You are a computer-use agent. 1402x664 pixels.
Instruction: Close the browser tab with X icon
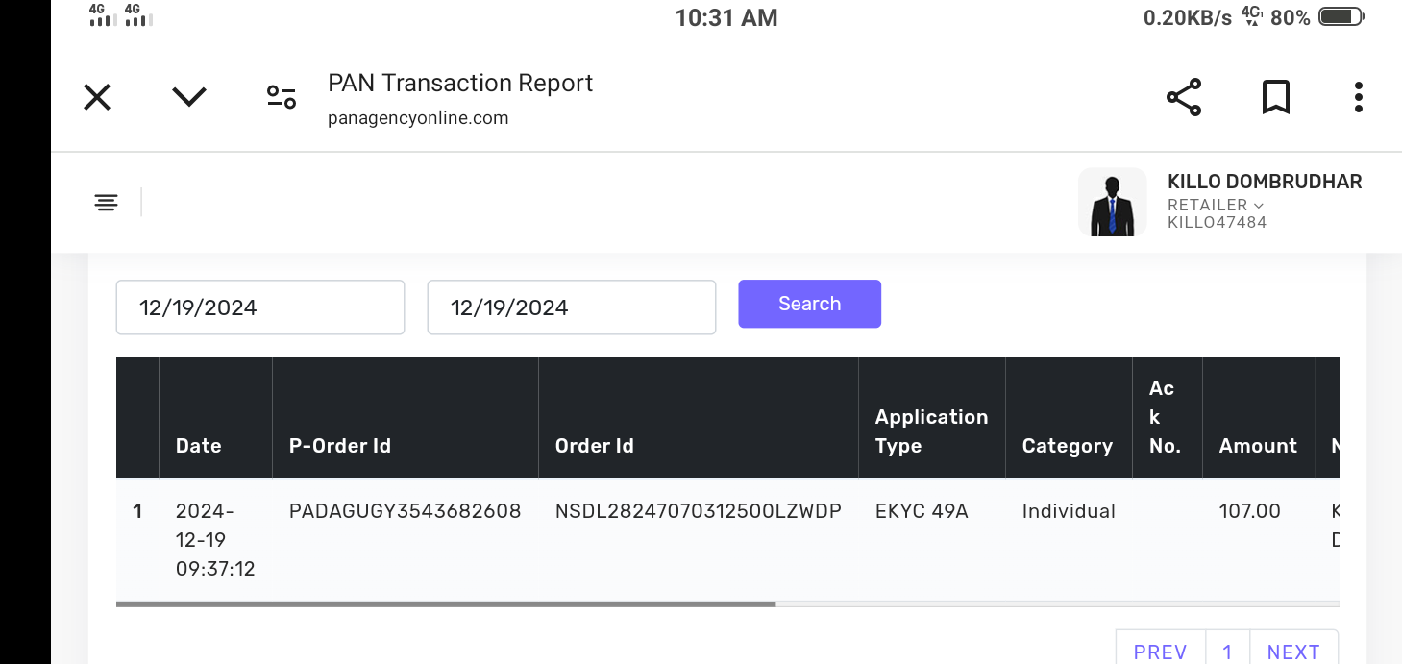click(97, 97)
